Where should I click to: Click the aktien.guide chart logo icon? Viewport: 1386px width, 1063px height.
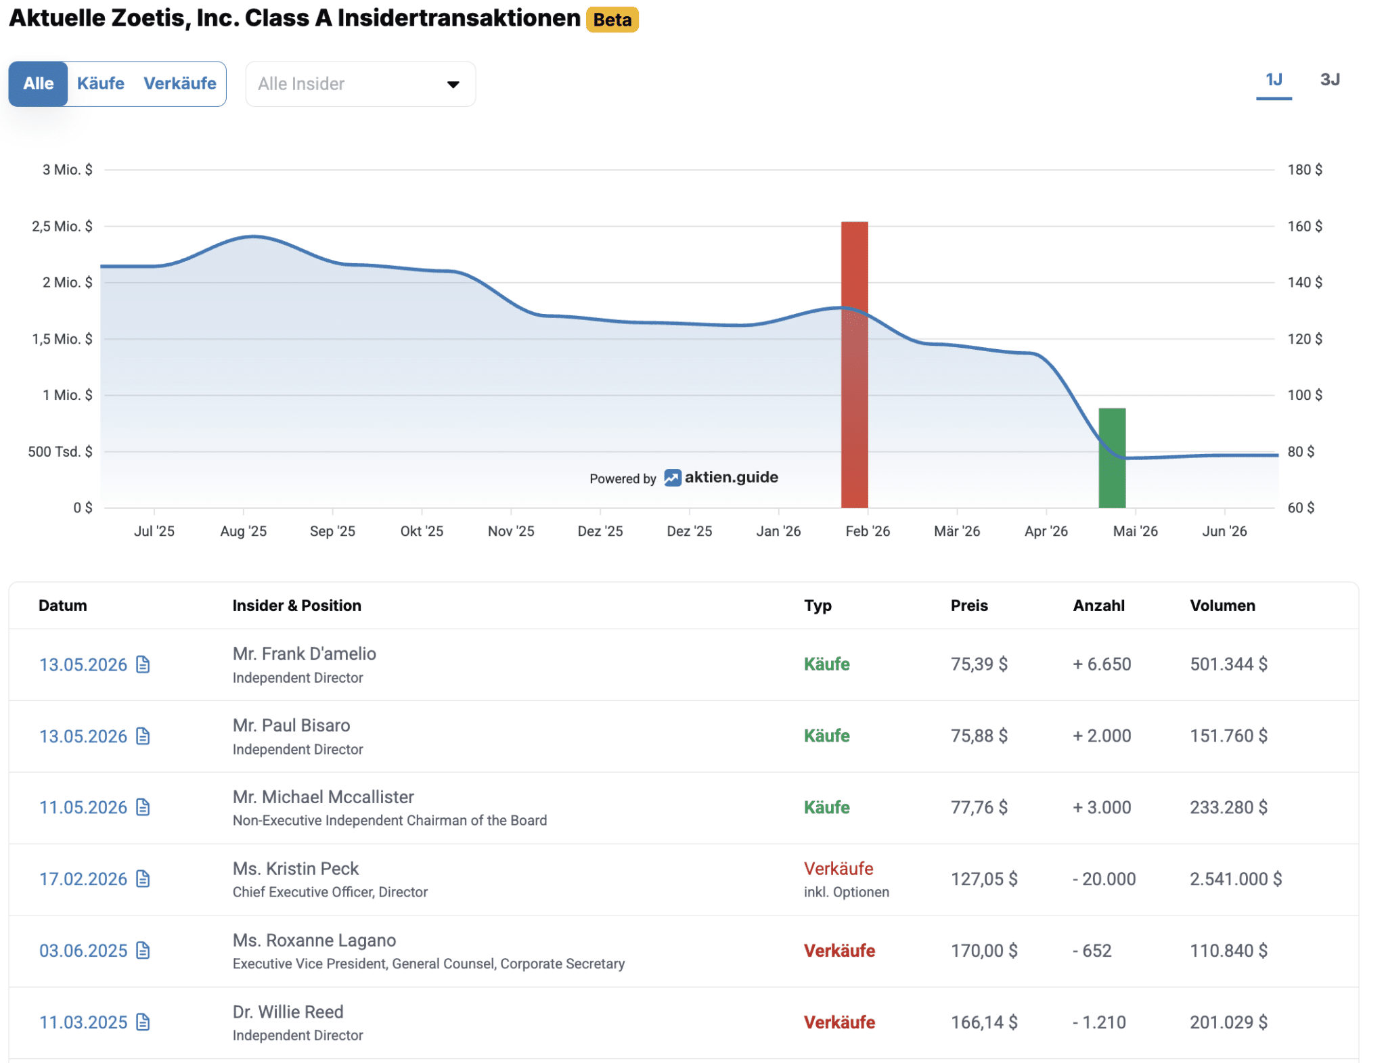tap(672, 478)
